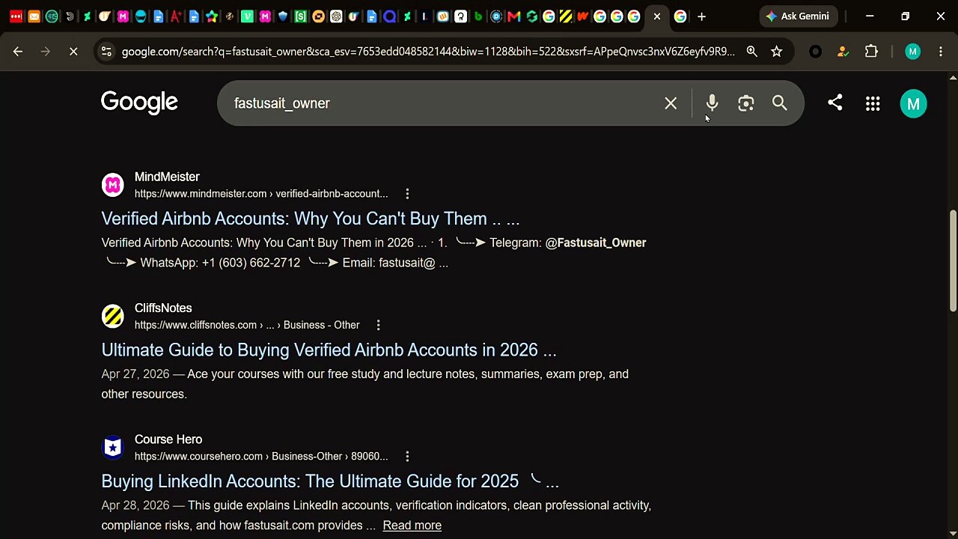
Task: Click the CliffsNotes result favicon
Action: (112, 316)
